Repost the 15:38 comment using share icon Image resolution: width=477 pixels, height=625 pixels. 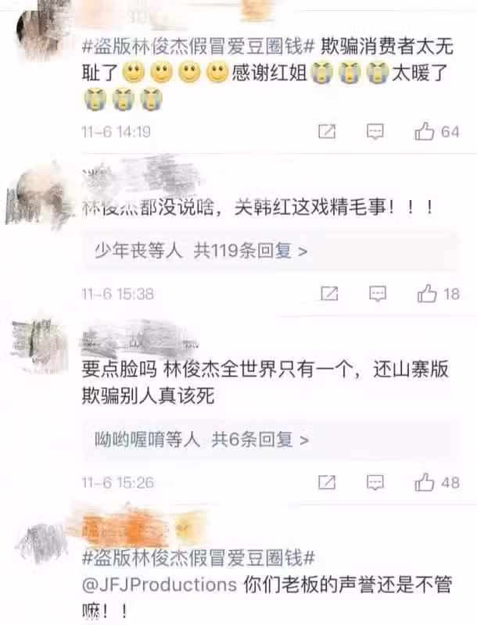point(329,294)
